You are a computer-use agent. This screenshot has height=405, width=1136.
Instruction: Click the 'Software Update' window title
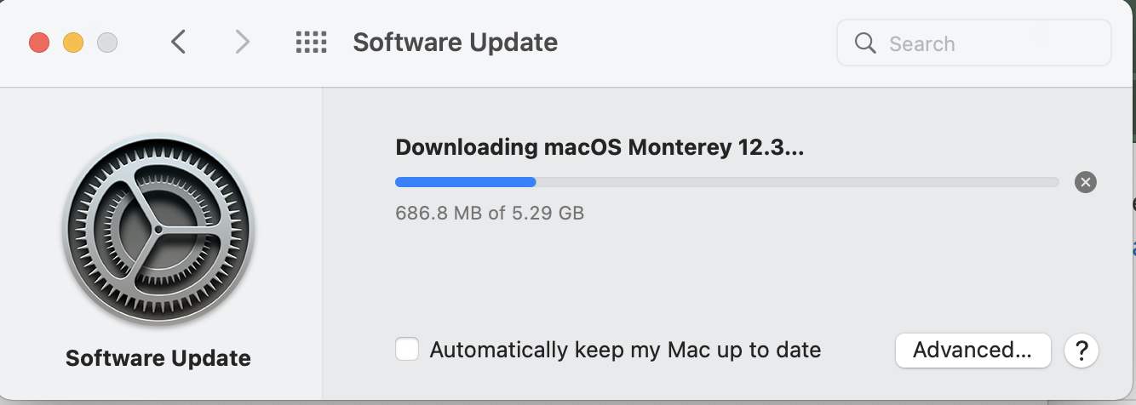[455, 43]
